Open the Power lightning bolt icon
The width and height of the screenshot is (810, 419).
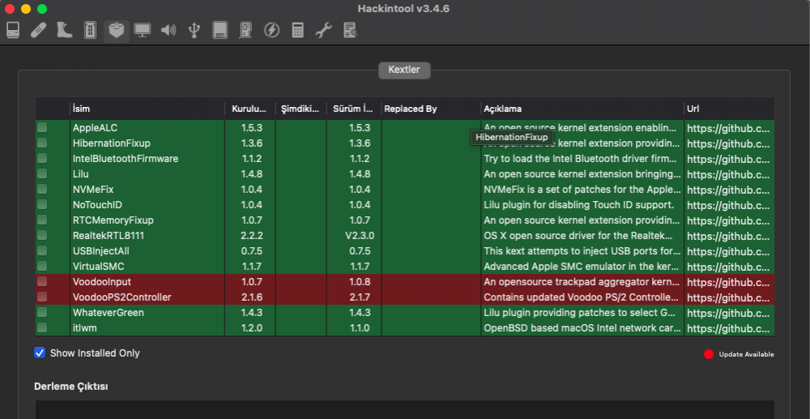coord(272,31)
